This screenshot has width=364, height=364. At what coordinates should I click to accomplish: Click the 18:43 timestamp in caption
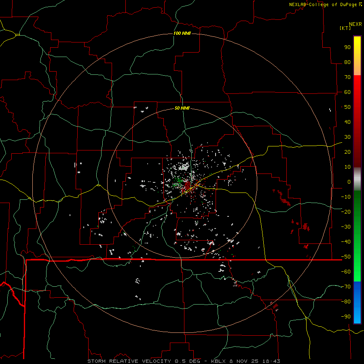coord(271,361)
